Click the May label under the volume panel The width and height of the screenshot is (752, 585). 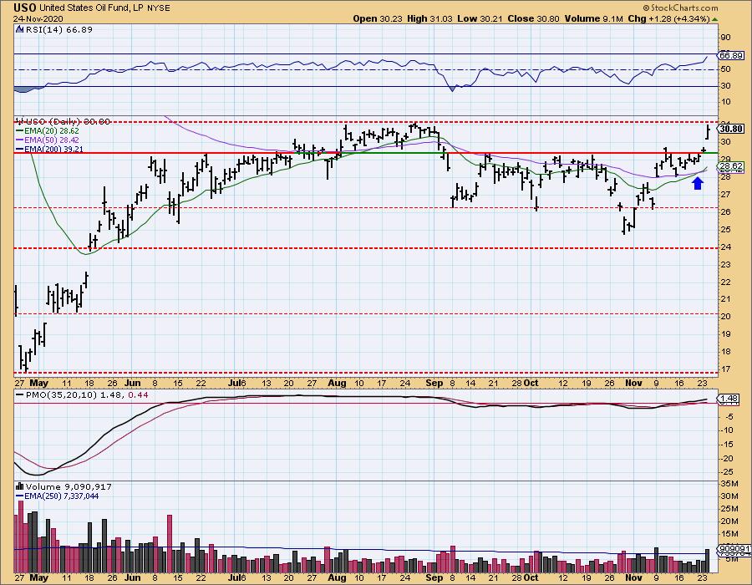[38, 577]
